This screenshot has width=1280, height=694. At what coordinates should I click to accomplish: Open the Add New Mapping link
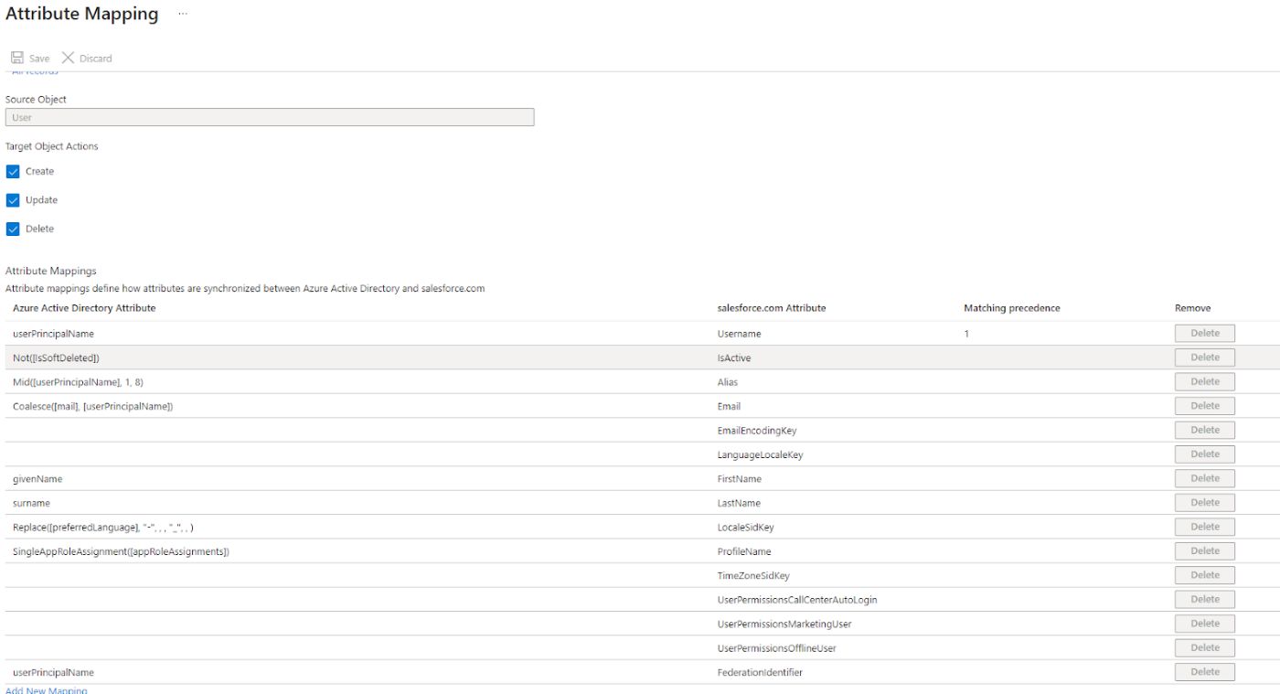pyautogui.click(x=47, y=690)
